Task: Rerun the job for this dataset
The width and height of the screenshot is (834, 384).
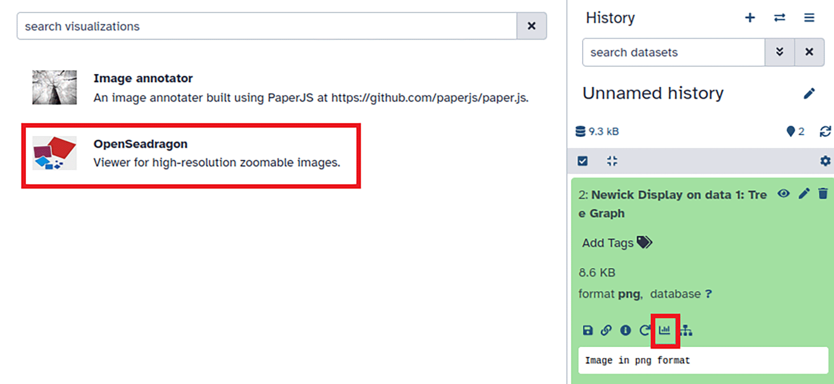Action: pos(645,330)
